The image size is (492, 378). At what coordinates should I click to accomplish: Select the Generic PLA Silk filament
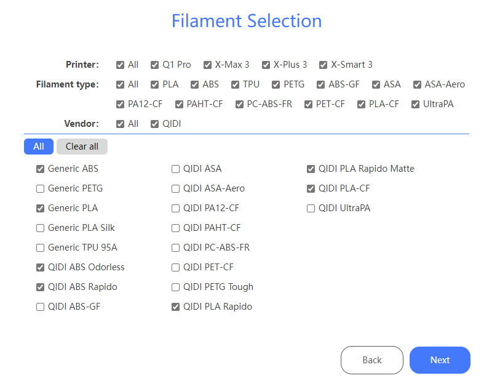[41, 228]
